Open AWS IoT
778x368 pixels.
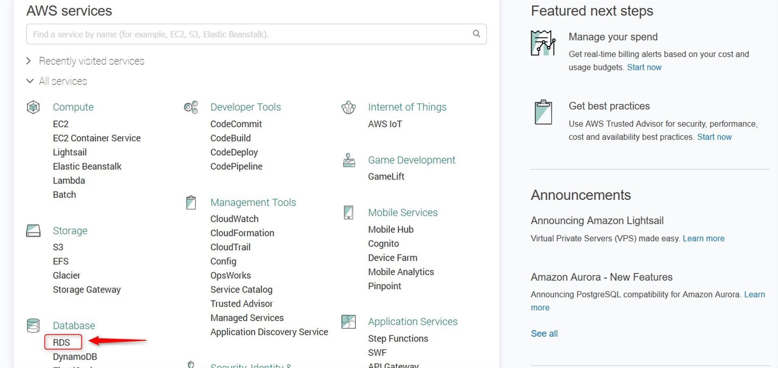pyautogui.click(x=385, y=124)
